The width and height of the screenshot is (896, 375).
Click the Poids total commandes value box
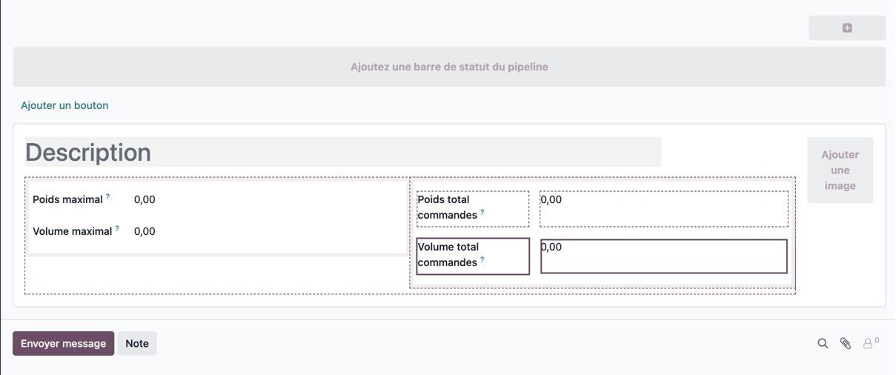(664, 208)
